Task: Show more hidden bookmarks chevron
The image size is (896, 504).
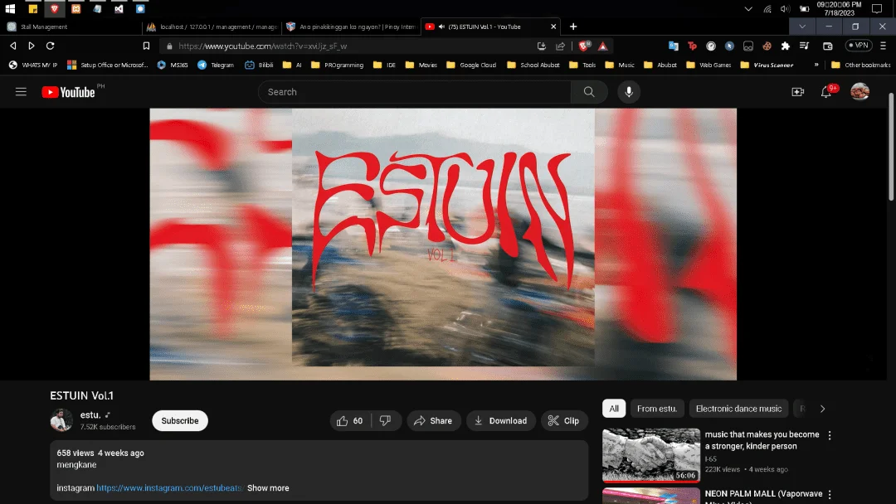Action: pos(816,65)
